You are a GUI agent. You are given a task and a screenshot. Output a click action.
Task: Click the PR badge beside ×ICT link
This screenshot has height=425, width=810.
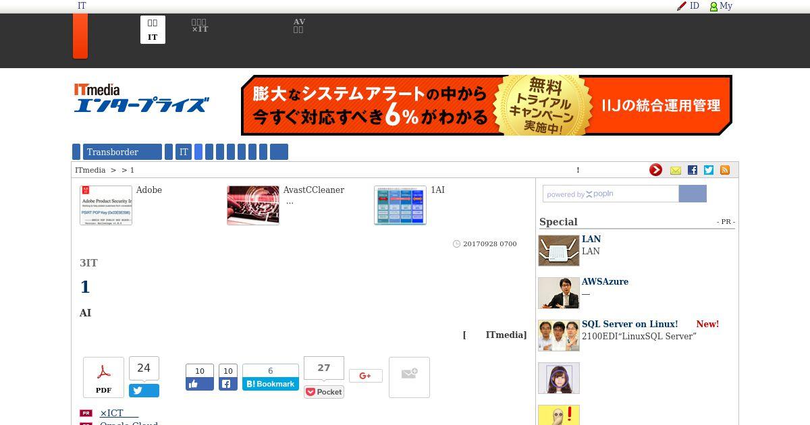[86, 414]
